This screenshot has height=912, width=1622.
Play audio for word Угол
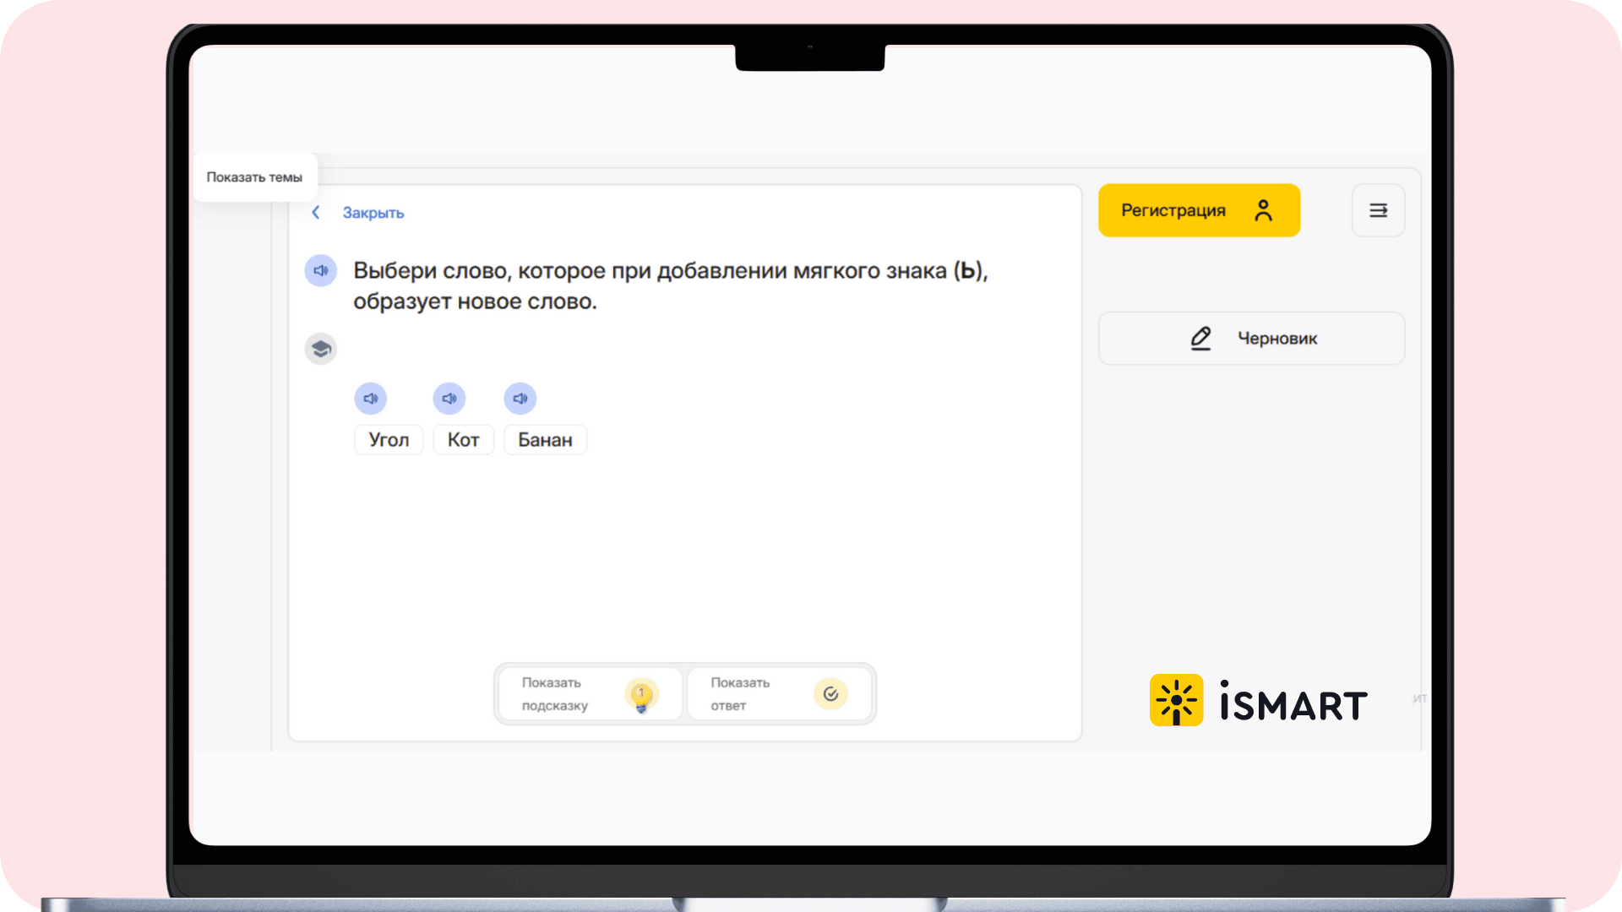pos(370,399)
